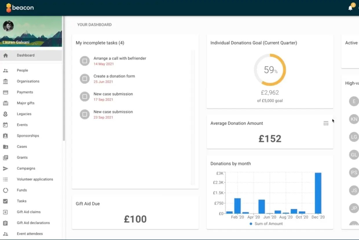Viewport: 359px width, 240px height.
Task: Open the JS high-value donor avatar
Action: point(354,190)
